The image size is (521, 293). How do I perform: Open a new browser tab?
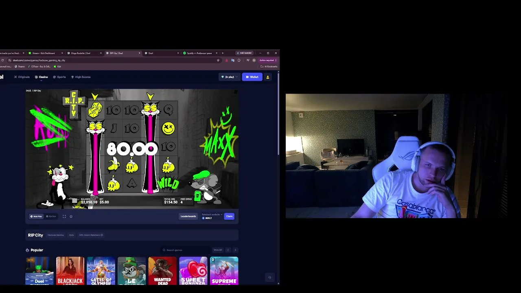click(223, 53)
